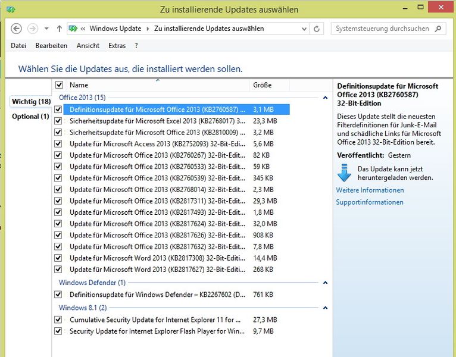The width and height of the screenshot is (456, 357).
Task: Uncheck Sicherheitsupdate Excel 2013 KB2768017
Action: 58,121
